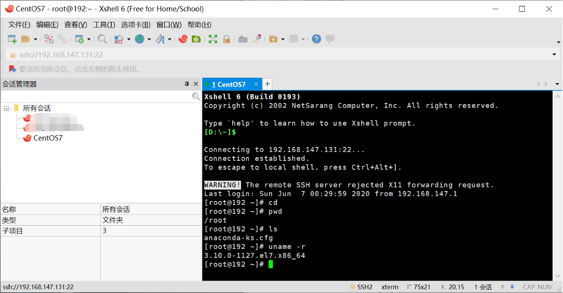Viewport: 563px width, 293px height.
Task: Click the globe encoding icon
Action: click(x=140, y=39)
